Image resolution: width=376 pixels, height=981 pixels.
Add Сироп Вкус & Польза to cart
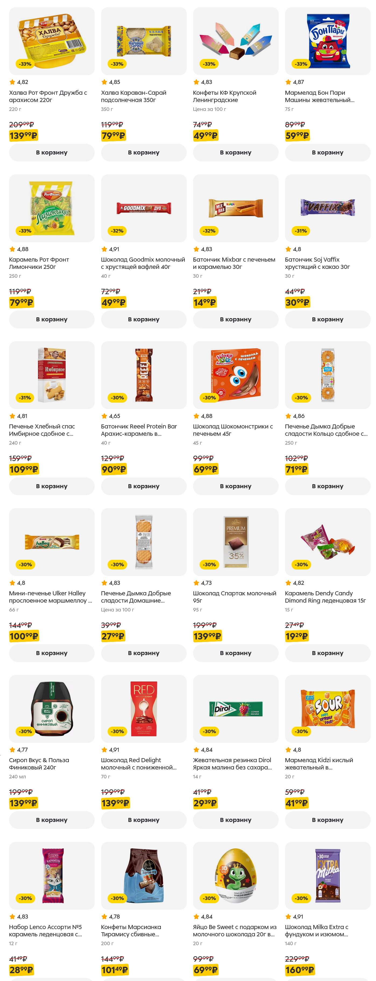pos(52,820)
